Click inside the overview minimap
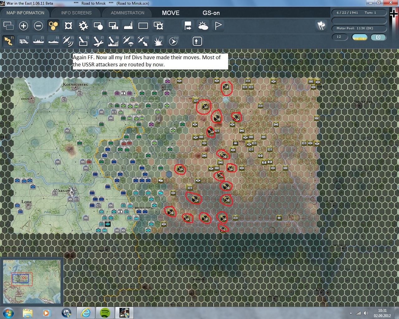The height and width of the screenshot is (319, 399). tap(32, 281)
